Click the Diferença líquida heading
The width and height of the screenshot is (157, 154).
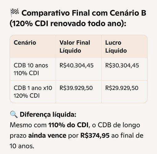click(48, 115)
